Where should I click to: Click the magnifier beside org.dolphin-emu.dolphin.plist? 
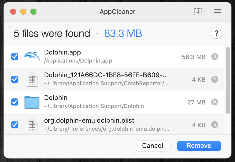(x=215, y=125)
